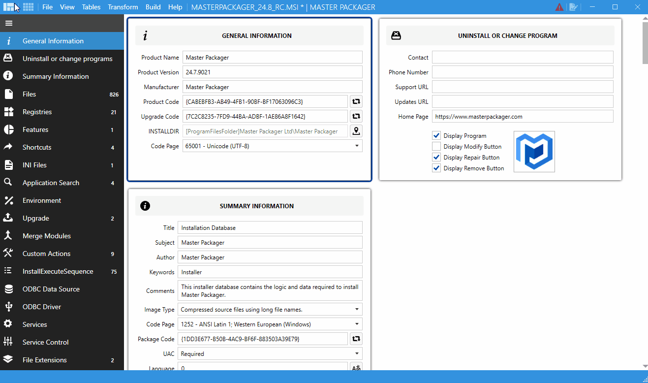Open the Environment section
Screen dimensions: 648x383
tap(62, 200)
